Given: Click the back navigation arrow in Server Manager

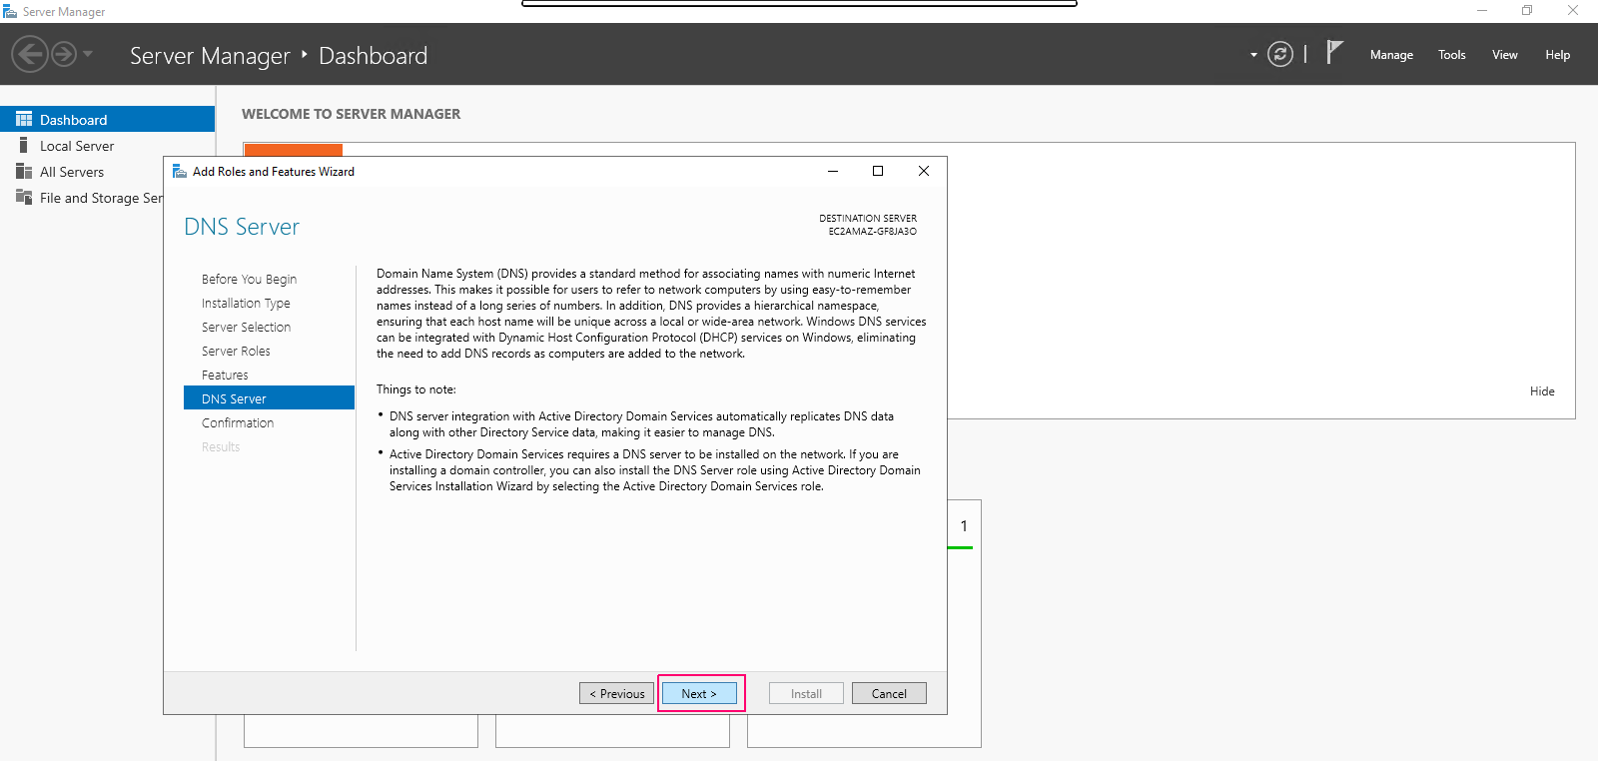Looking at the screenshot, I should 30,54.
